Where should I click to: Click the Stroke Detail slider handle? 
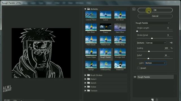pos(152,38)
